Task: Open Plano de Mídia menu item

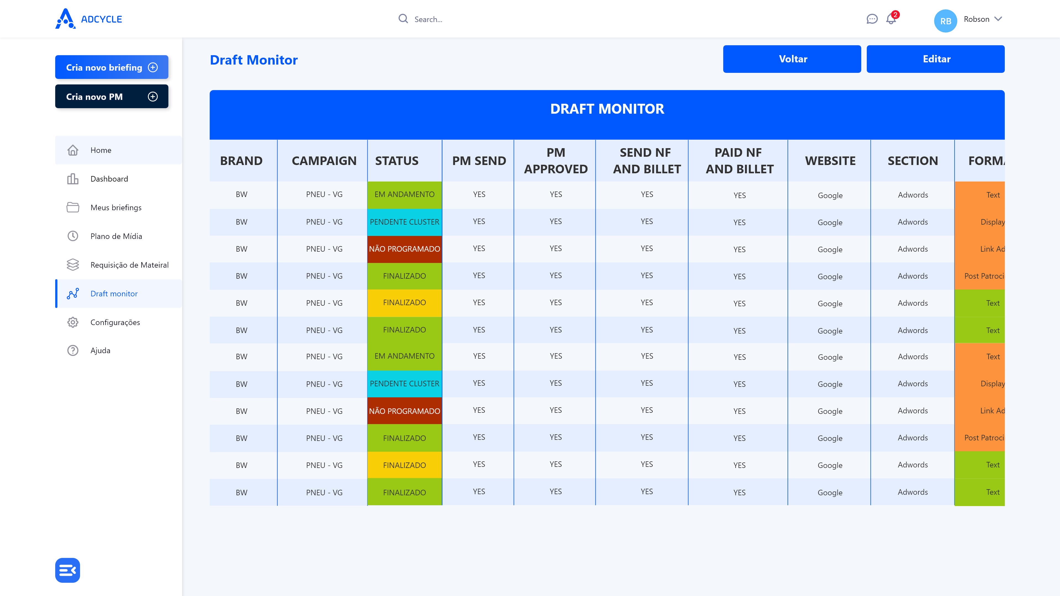Action: pos(118,236)
